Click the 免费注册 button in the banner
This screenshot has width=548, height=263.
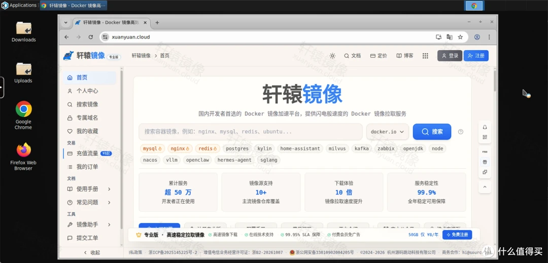[x=457, y=235]
